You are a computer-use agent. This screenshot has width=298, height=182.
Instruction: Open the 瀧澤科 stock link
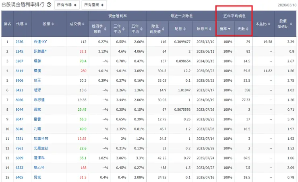click(39, 158)
